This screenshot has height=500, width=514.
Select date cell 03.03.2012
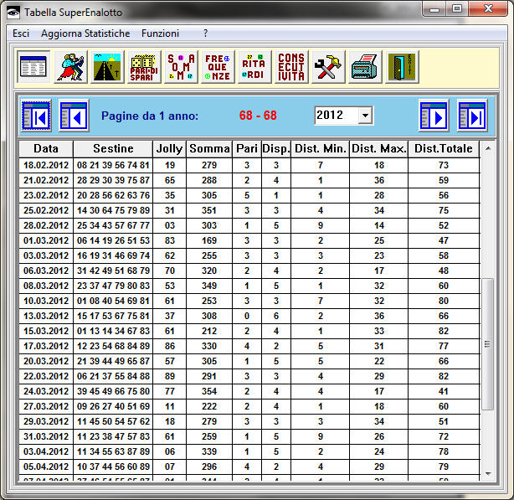click(x=46, y=255)
